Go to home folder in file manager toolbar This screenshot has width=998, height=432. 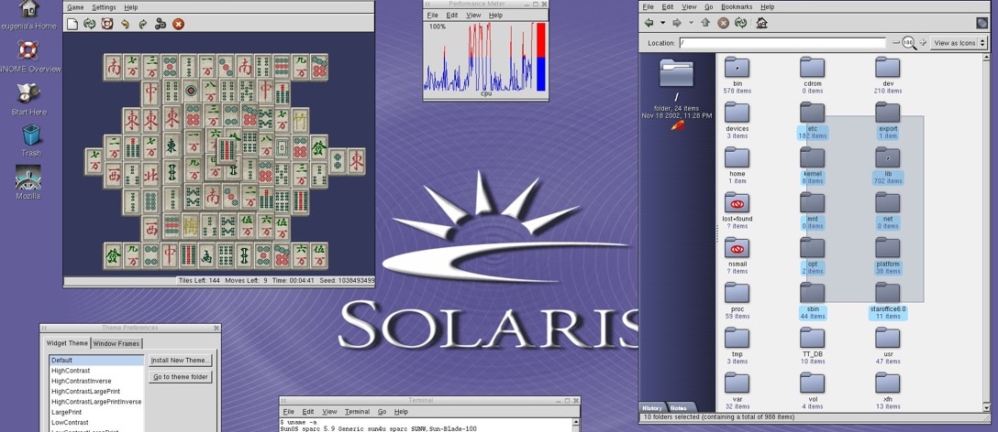[x=761, y=23]
